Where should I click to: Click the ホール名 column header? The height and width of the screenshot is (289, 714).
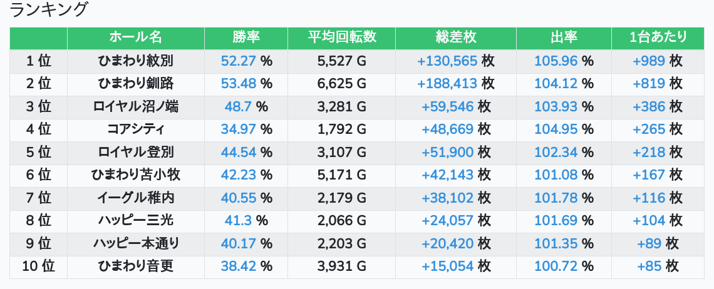[x=135, y=38]
